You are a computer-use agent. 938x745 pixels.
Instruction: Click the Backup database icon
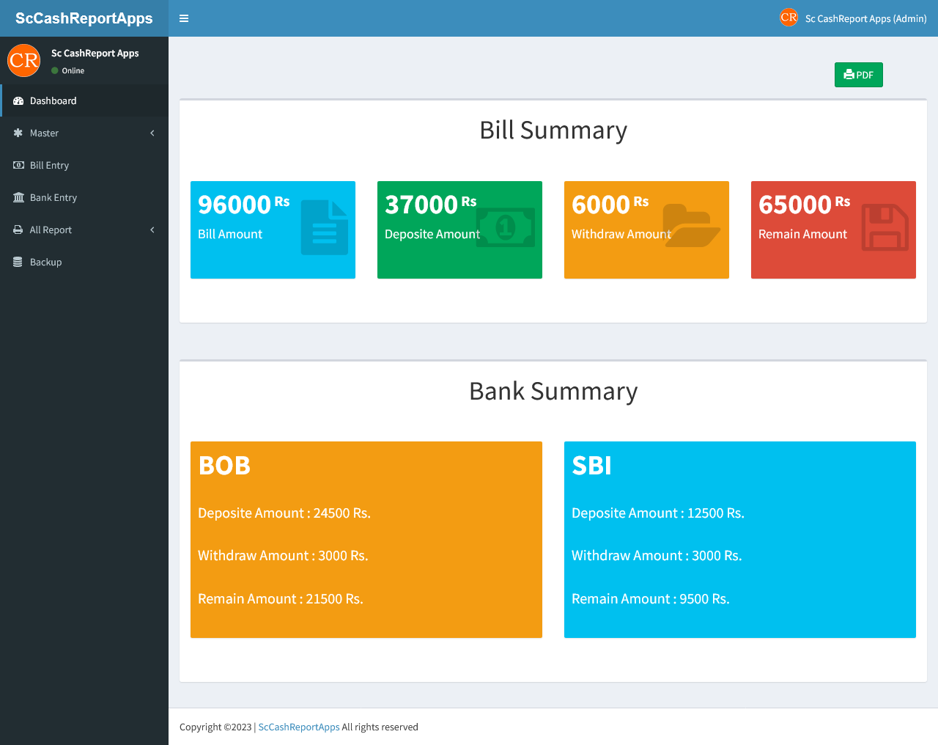[x=18, y=263]
